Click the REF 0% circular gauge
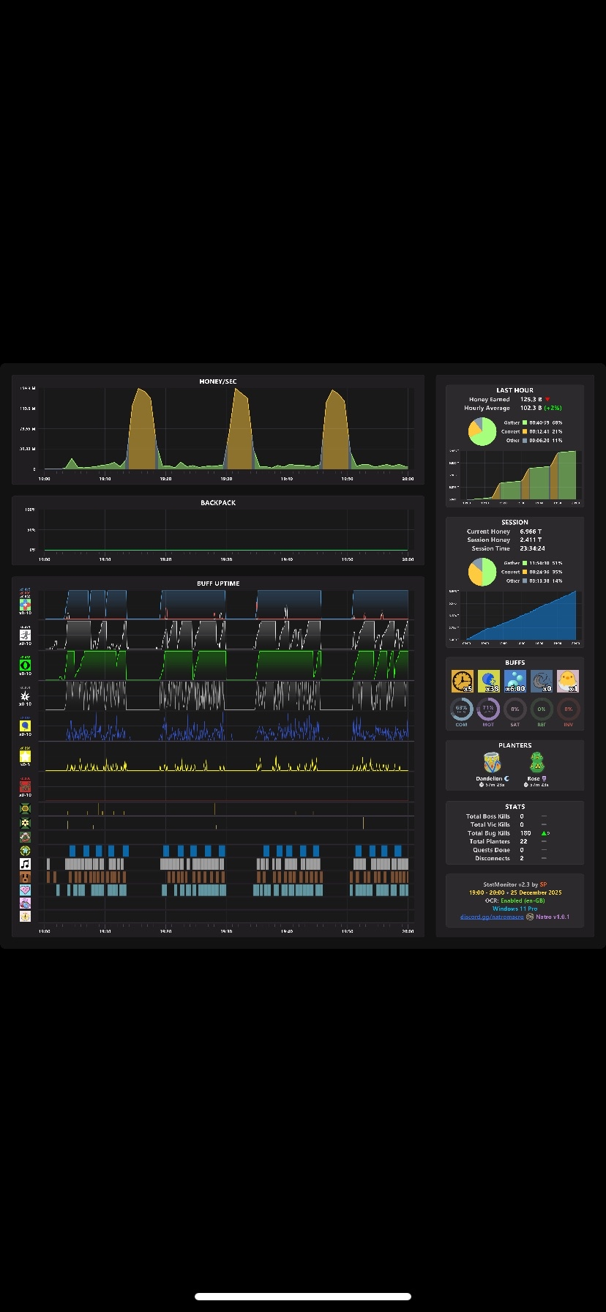Viewport: 606px width, 1312px height. pyautogui.click(x=542, y=709)
